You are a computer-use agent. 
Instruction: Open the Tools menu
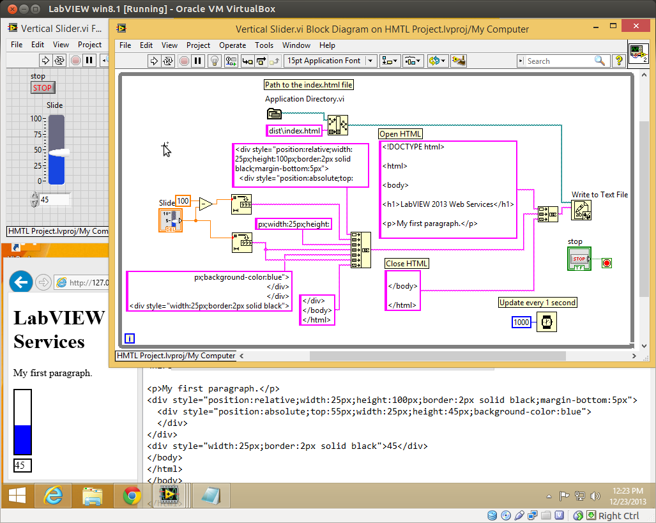(264, 45)
